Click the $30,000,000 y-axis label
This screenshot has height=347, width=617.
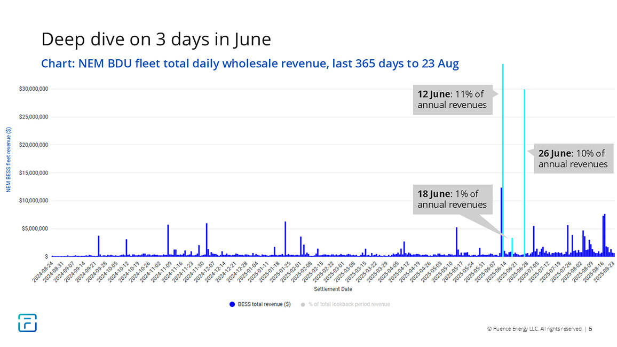pyautogui.click(x=34, y=89)
